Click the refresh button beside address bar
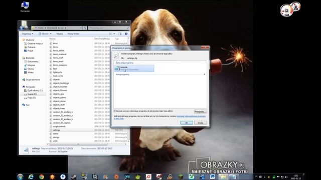The width and height of the screenshot is (321, 180). click(85, 28)
